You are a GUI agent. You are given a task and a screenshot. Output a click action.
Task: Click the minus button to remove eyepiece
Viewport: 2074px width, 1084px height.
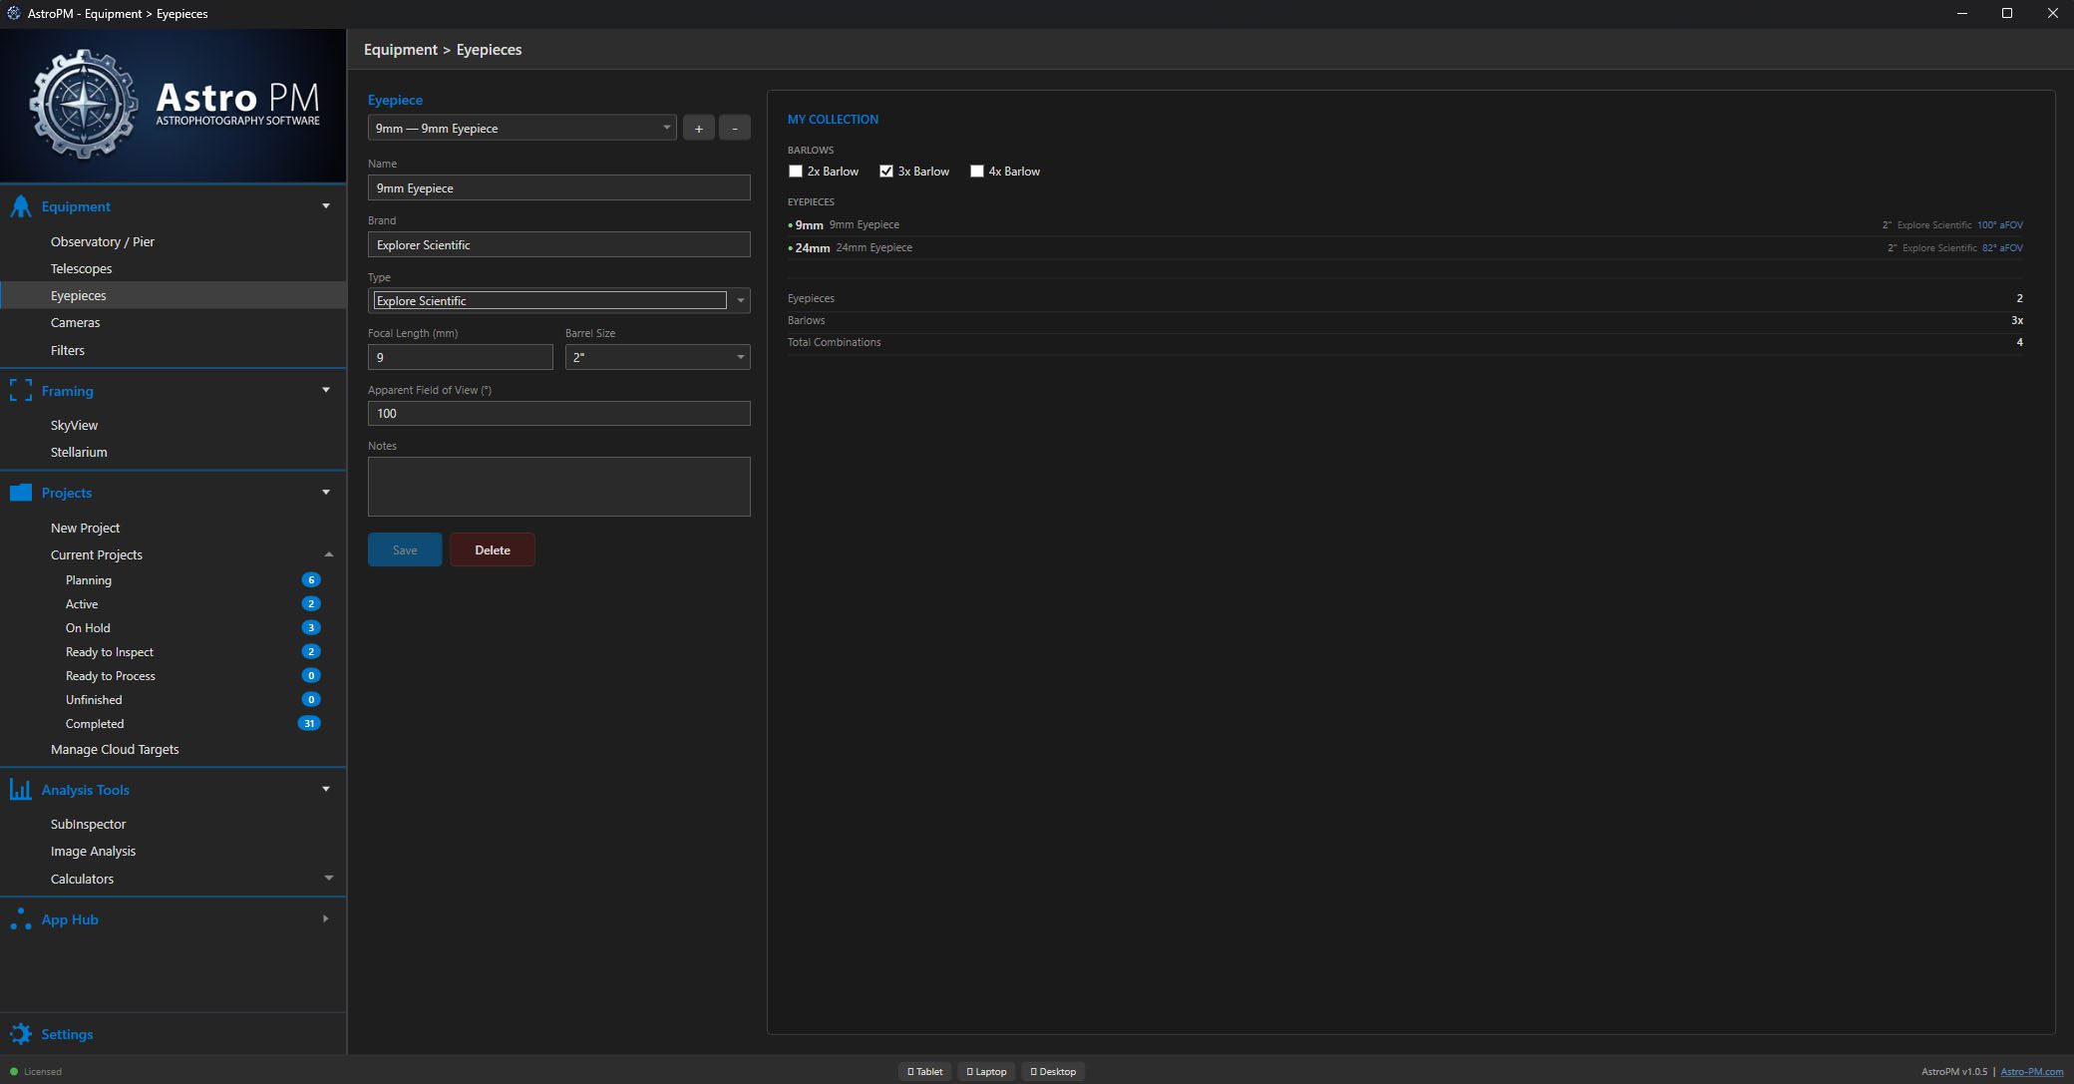pyautogui.click(x=735, y=128)
